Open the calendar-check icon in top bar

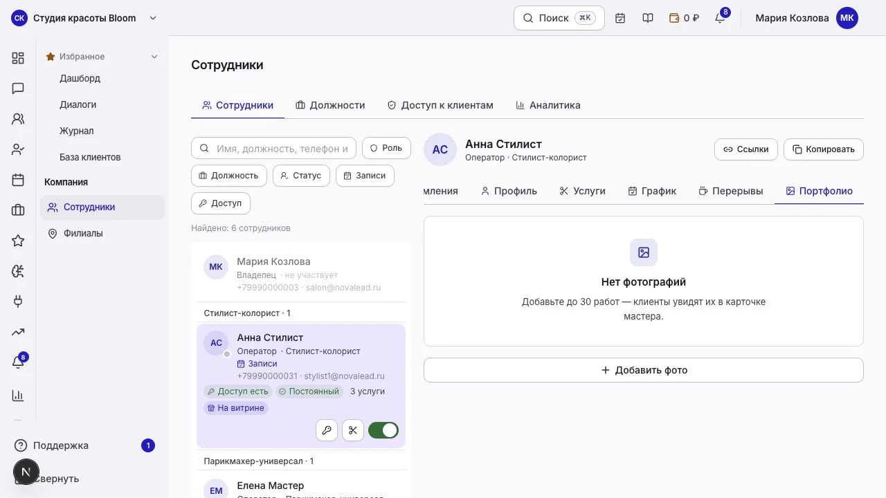[620, 18]
